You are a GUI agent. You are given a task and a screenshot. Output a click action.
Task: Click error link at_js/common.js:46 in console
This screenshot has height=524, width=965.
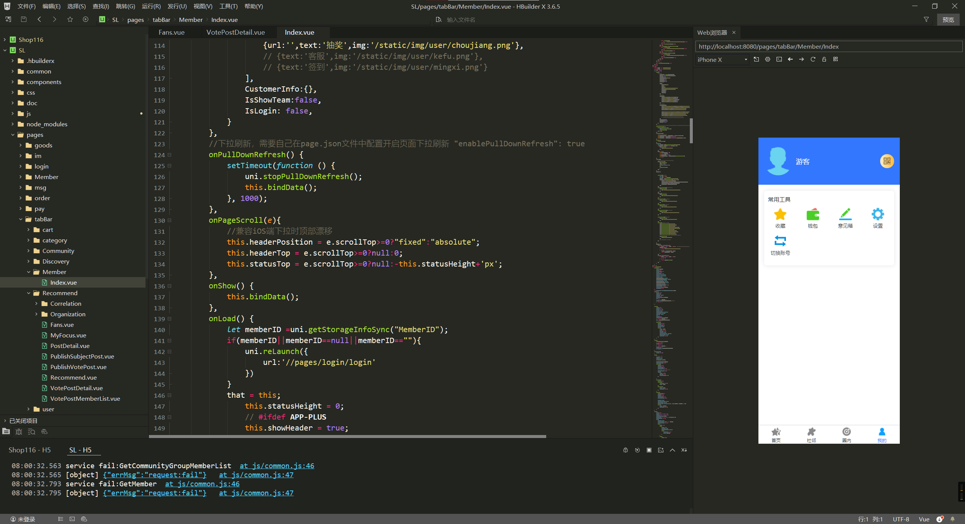coord(277,465)
